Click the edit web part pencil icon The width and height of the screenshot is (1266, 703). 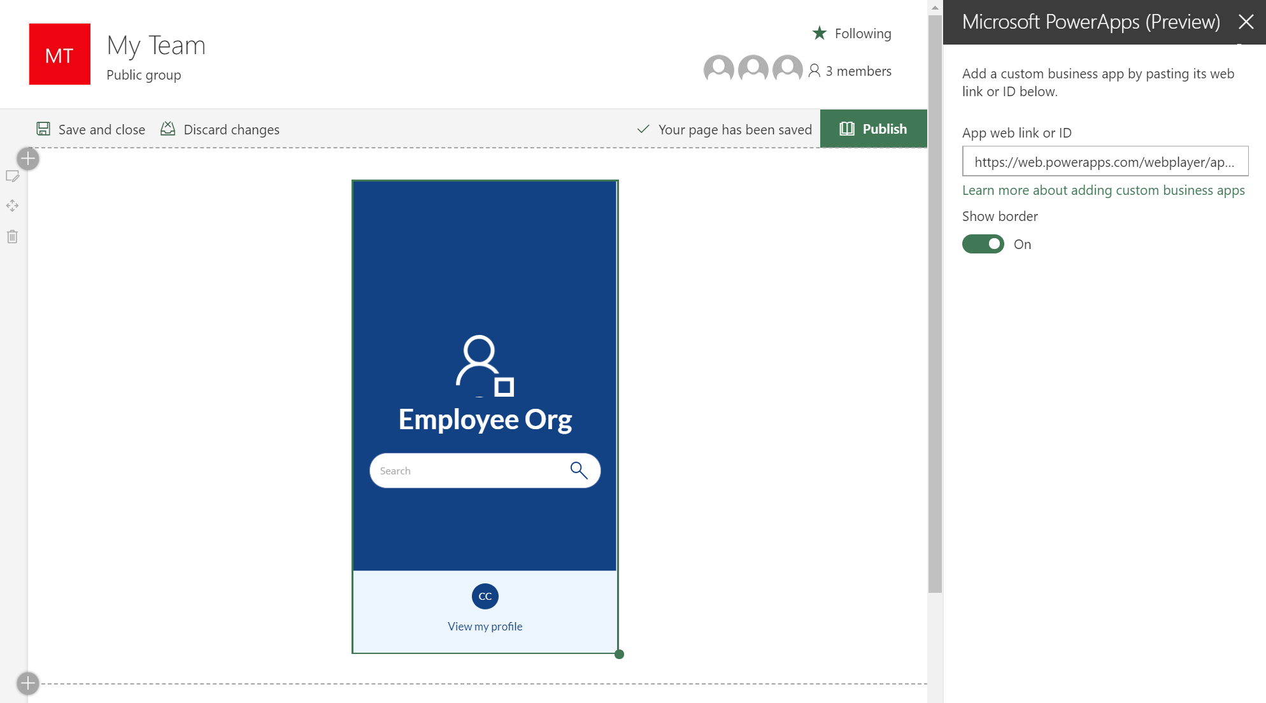pos(12,176)
